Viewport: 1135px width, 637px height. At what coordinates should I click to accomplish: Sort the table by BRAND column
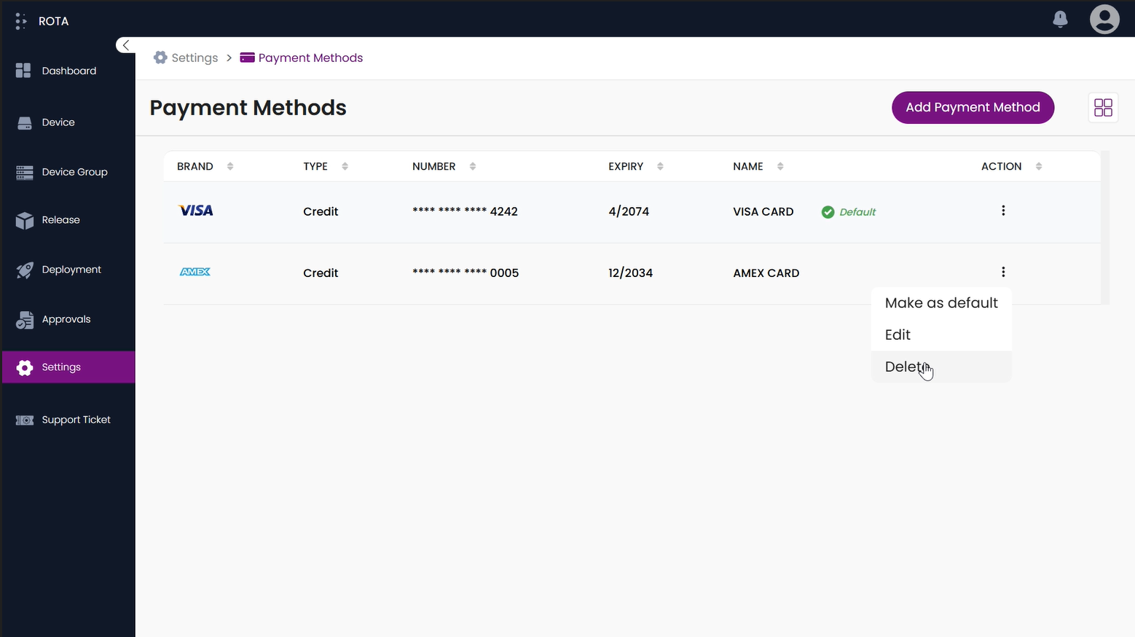230,165
